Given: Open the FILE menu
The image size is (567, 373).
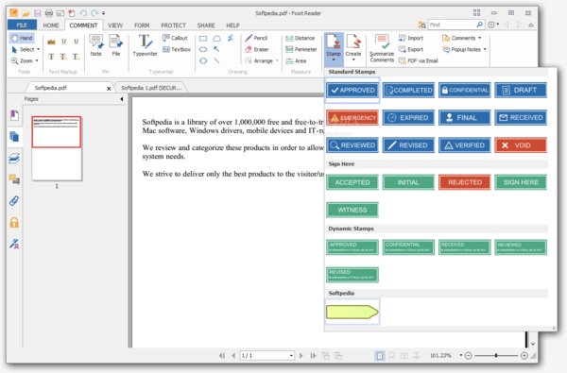Looking at the screenshot, I should click(x=22, y=25).
